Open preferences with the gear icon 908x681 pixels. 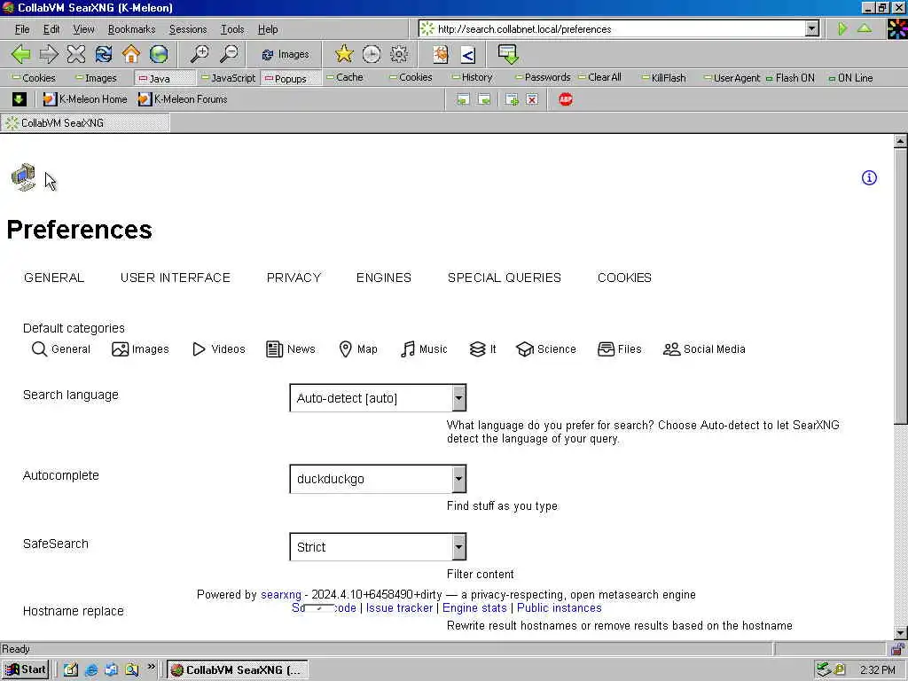point(399,54)
